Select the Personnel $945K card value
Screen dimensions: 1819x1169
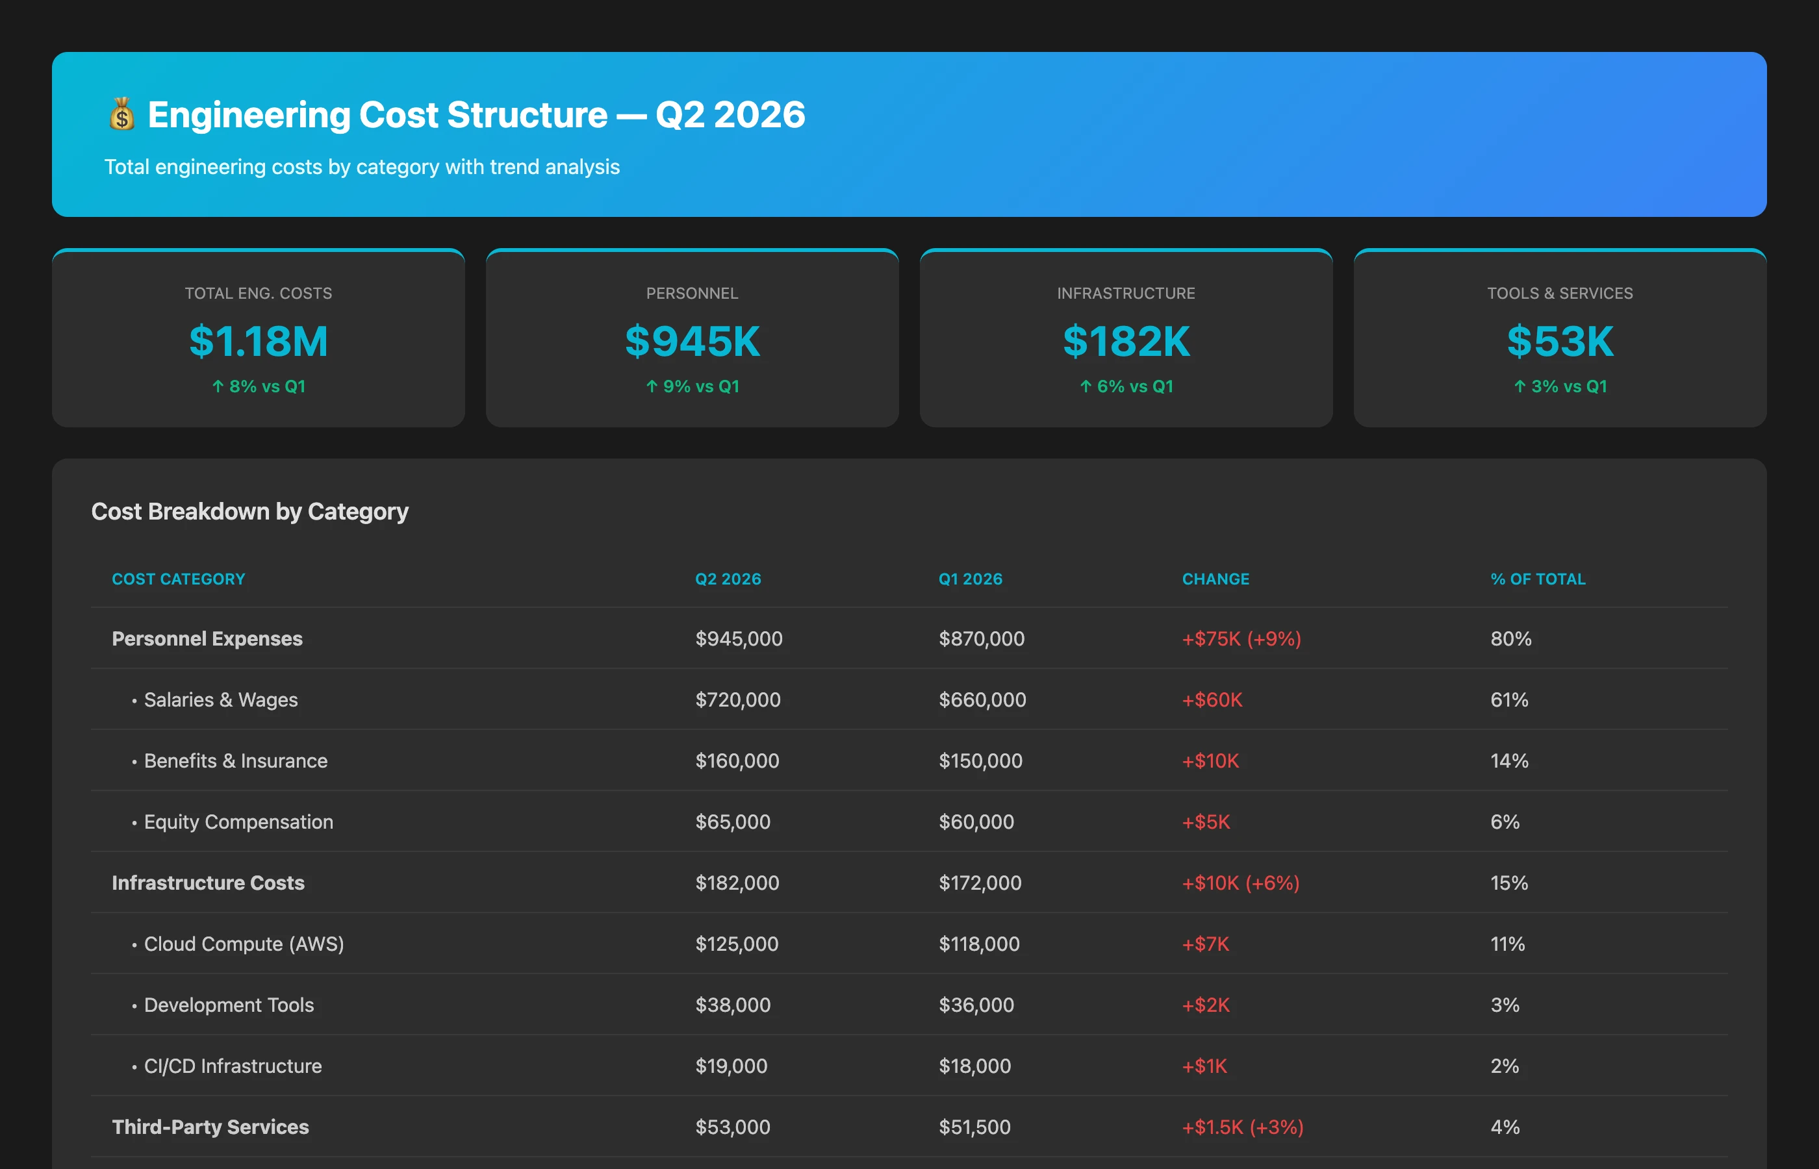pos(693,341)
